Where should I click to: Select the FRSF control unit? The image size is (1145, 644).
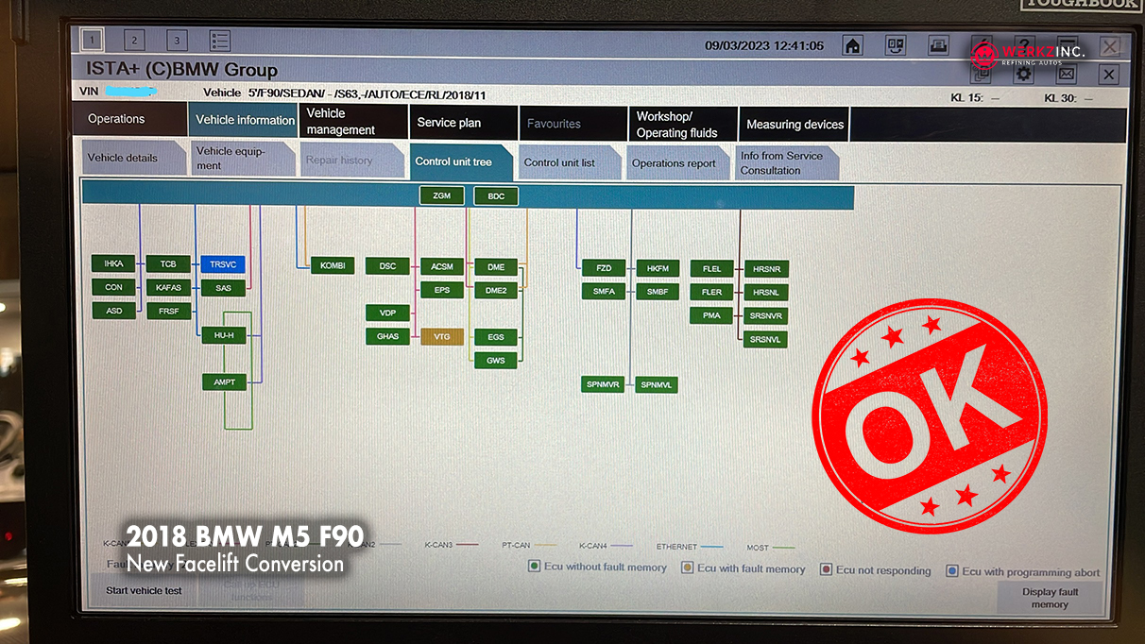coord(168,311)
